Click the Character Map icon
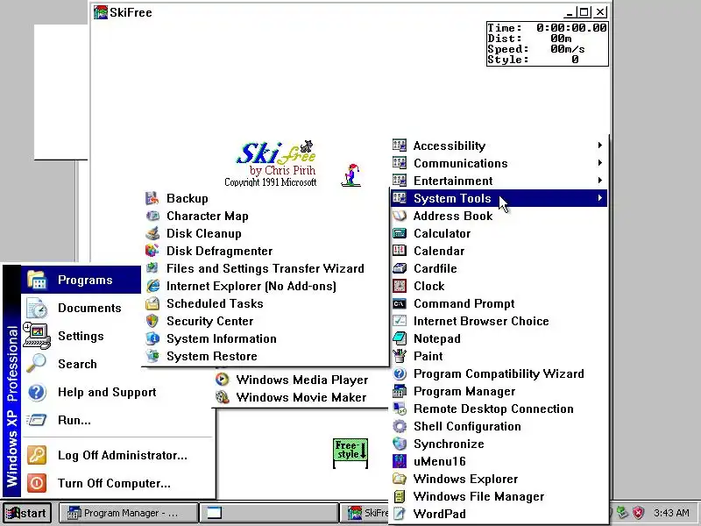This screenshot has width=701, height=526. coord(152,216)
